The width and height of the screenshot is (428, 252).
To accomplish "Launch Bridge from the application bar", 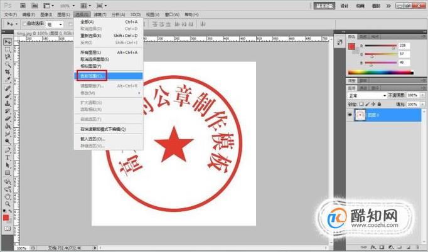I will [x=23, y=6].
